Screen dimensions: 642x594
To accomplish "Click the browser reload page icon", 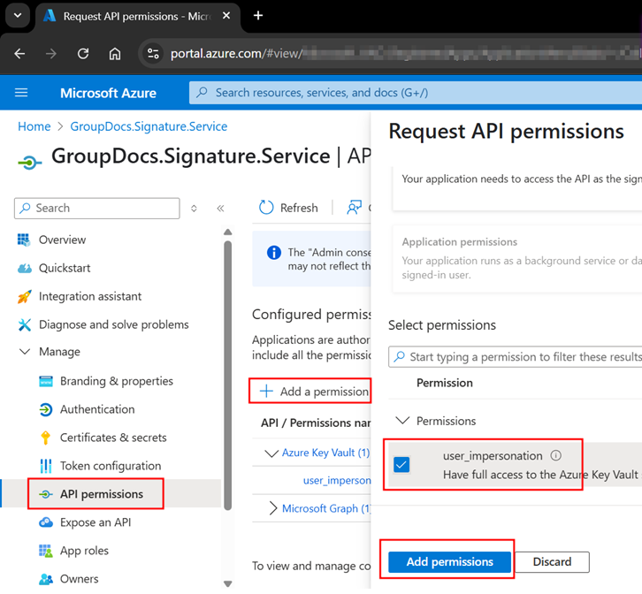I will coord(83,54).
